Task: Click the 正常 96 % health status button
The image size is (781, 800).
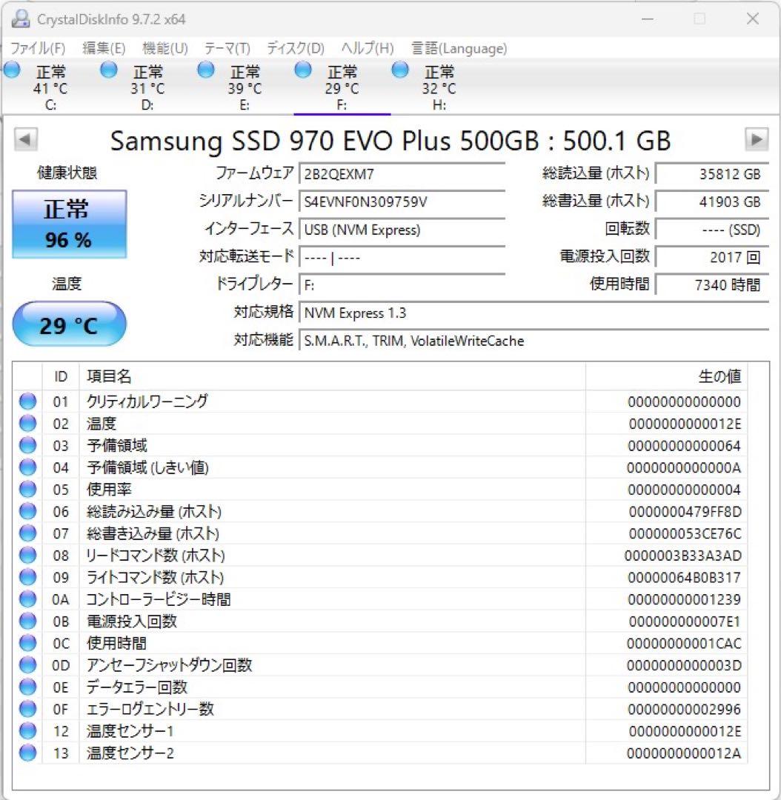Action: [x=69, y=224]
